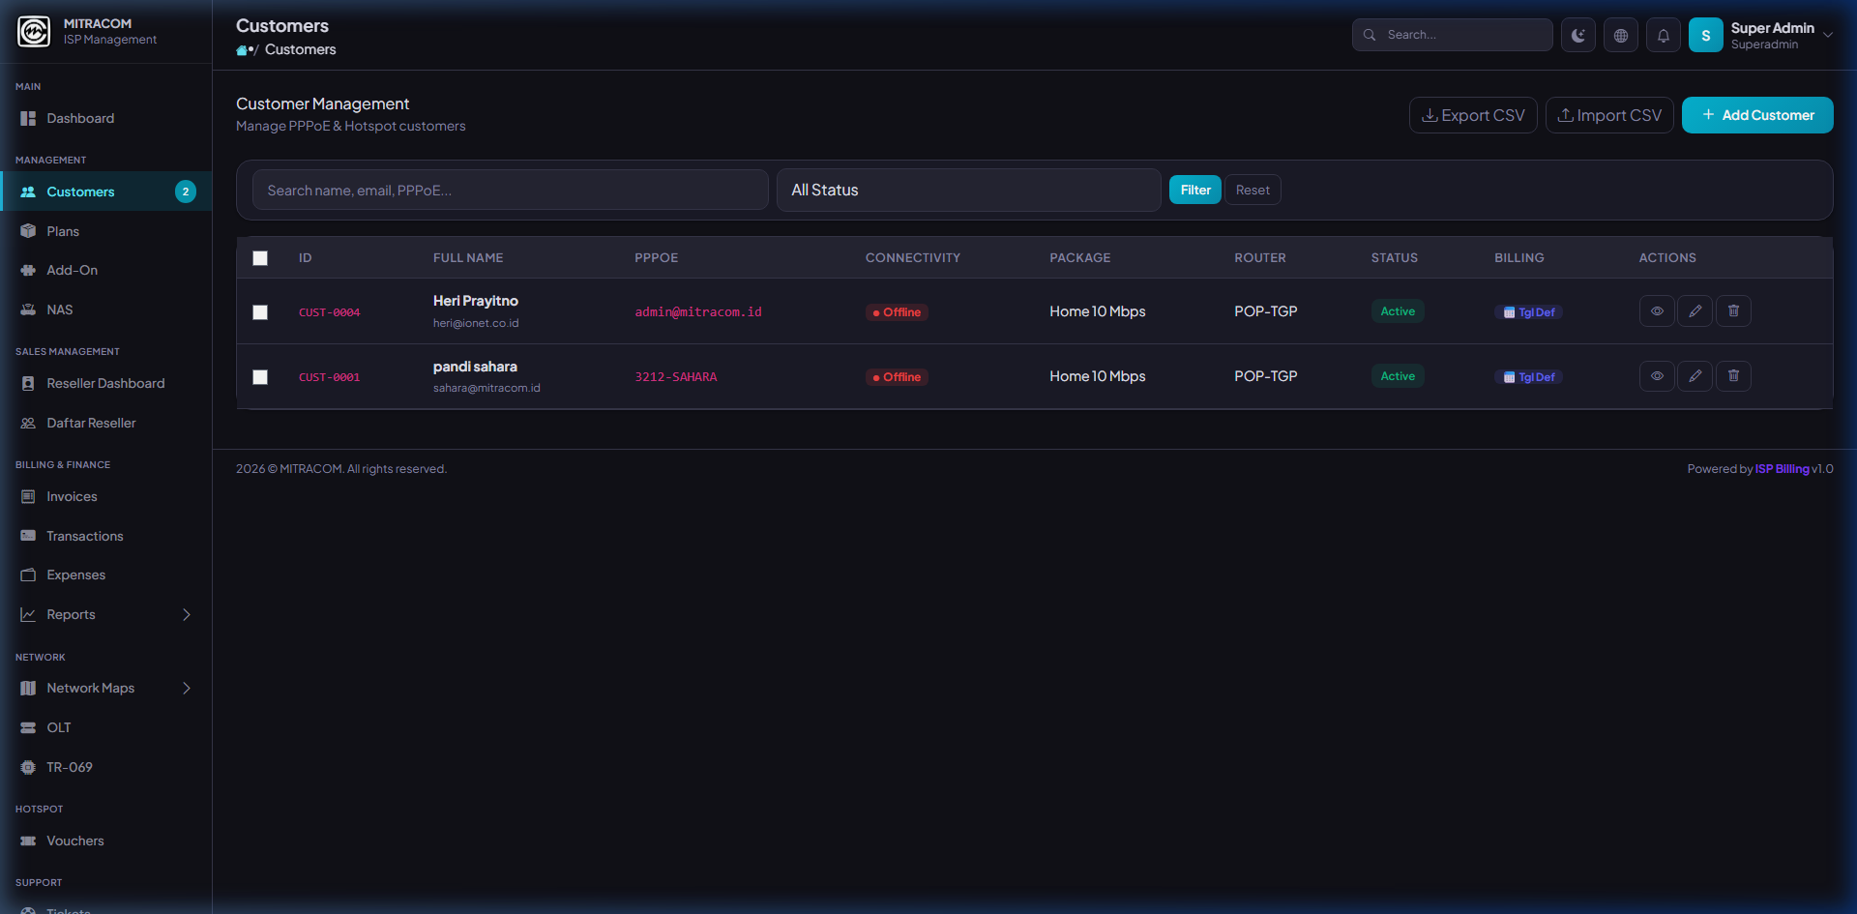Click the Export CSV button
1857x914 pixels.
1472,115
